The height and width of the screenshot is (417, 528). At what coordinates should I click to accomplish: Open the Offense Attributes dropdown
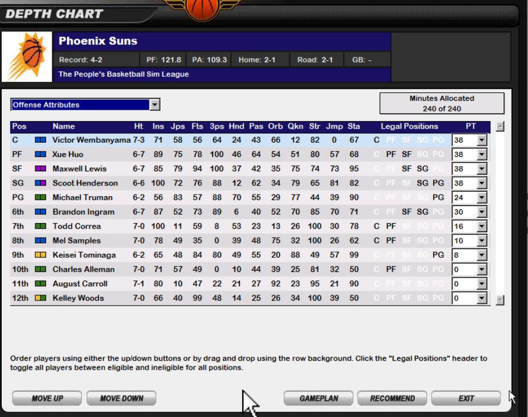pos(154,105)
